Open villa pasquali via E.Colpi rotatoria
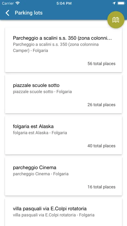127x226 pixels. pyautogui.click(x=63, y=212)
